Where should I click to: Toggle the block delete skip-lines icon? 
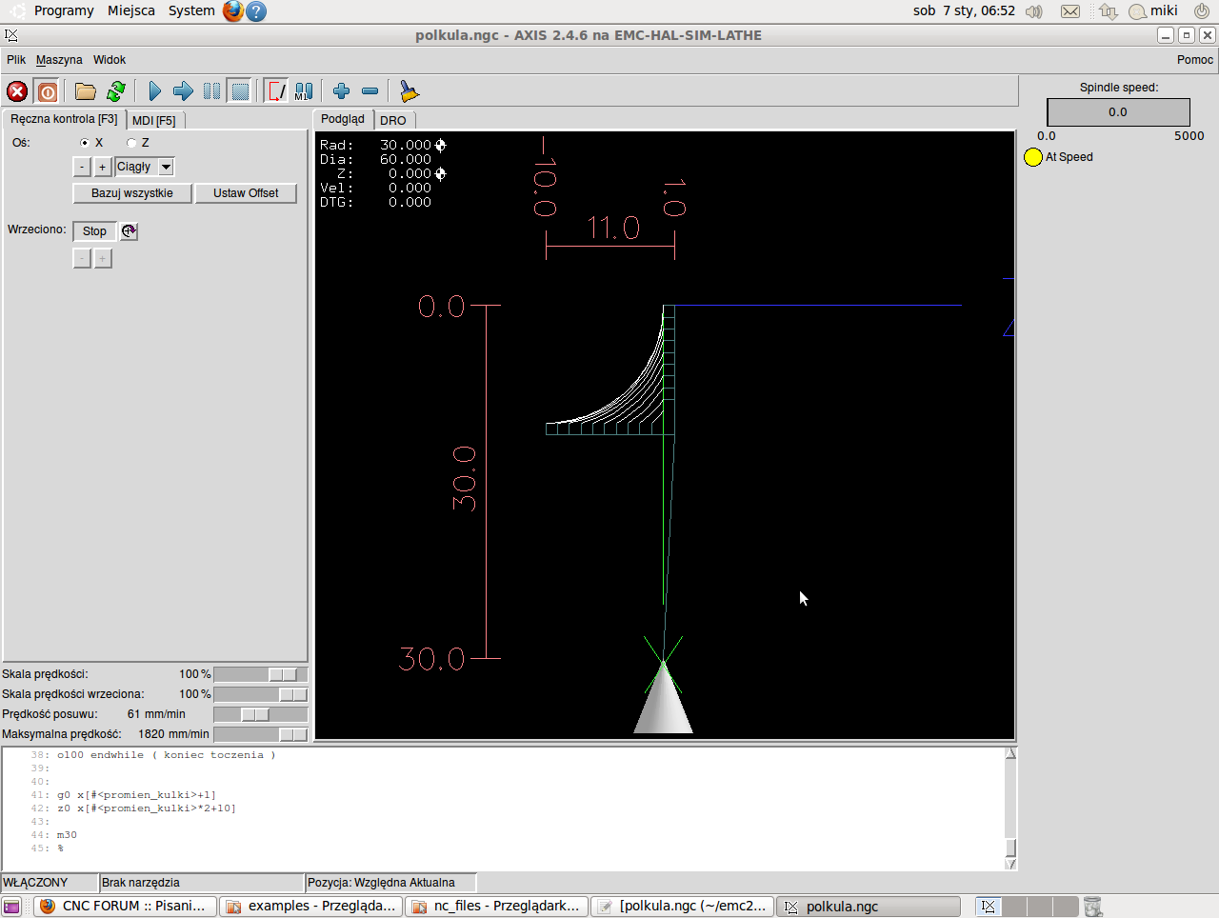pos(275,91)
